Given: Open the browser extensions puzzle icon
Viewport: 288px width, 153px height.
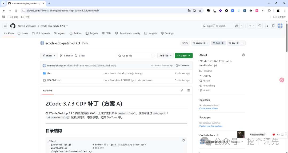Looking at the screenshot, I should [269, 11].
